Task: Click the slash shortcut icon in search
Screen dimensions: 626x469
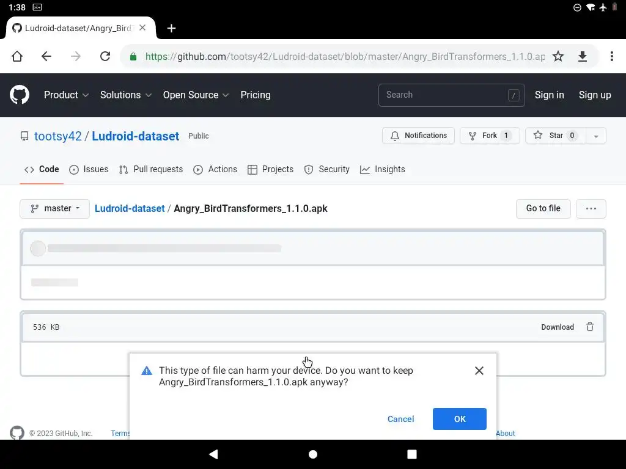Action: tap(514, 95)
